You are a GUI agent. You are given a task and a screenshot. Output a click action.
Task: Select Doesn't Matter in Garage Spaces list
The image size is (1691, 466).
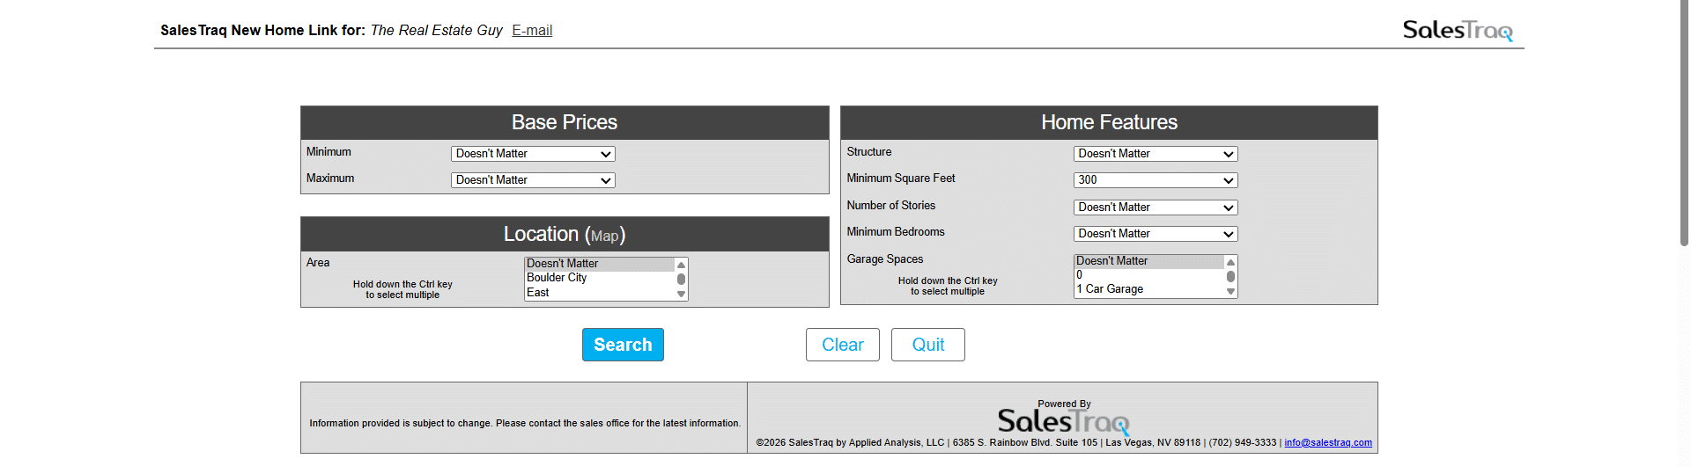coord(1148,261)
